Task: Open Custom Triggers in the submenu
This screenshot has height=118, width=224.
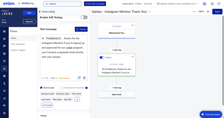Action: click(18, 50)
